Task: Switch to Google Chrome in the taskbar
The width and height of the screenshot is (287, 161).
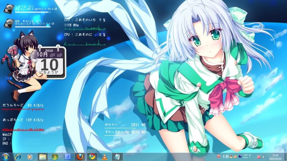Action: pos(92,157)
